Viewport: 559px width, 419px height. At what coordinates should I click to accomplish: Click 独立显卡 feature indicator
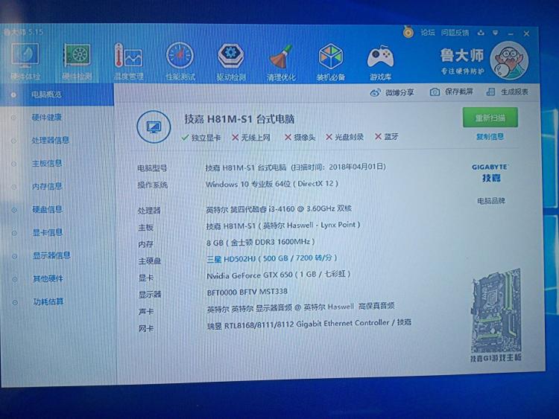(x=201, y=138)
